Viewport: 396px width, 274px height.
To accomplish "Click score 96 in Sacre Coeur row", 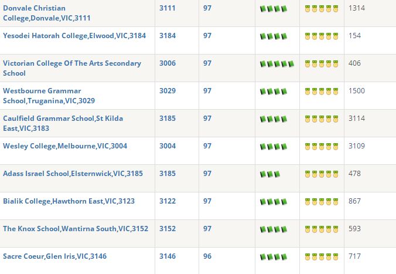I will click(x=207, y=256).
